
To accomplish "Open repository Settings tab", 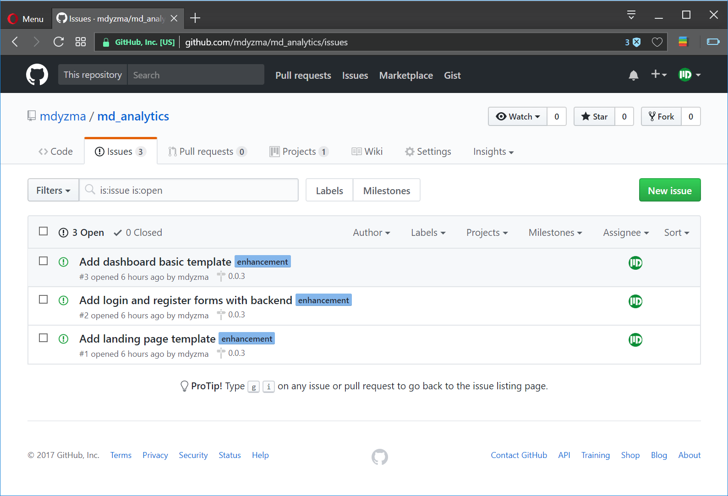I will pos(428,152).
